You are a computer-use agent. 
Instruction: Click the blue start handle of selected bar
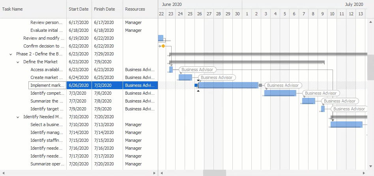pos(196,85)
